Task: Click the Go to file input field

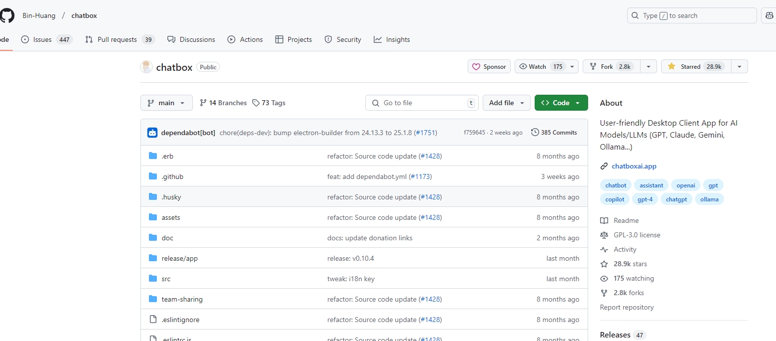Action: [422, 103]
